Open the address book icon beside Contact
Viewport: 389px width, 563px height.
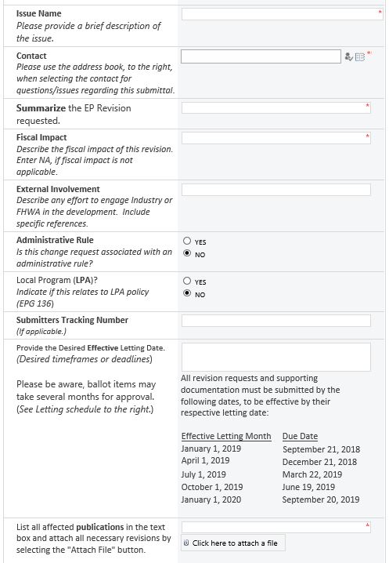[x=359, y=57]
